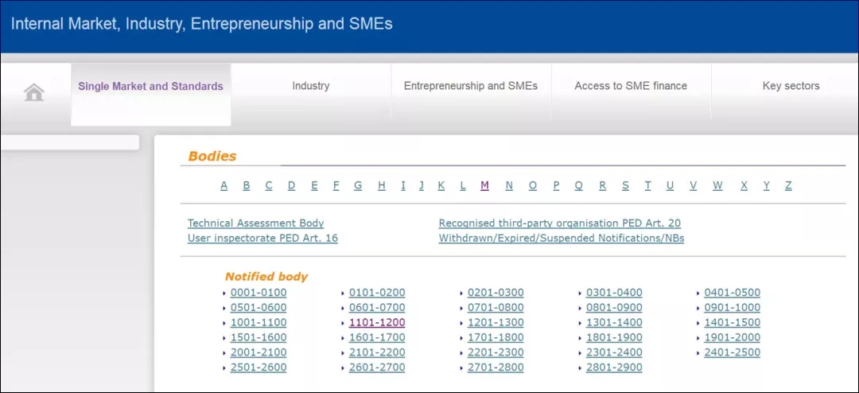View Withdrawn/Expired/Suspended Notifications/NBs
Image resolution: width=859 pixels, height=393 pixels.
click(561, 238)
